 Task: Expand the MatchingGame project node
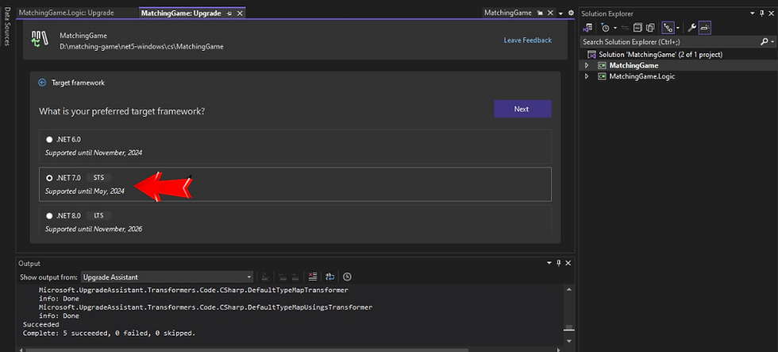tap(586, 65)
